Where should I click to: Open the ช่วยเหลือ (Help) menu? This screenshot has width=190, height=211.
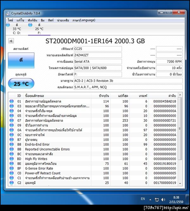[x=63, y=20]
